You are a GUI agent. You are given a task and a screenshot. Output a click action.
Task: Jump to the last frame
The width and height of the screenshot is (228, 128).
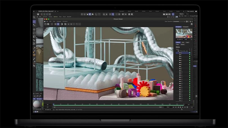point(185,107)
